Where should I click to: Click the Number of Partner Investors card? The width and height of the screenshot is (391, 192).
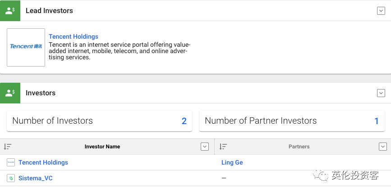(x=291, y=121)
